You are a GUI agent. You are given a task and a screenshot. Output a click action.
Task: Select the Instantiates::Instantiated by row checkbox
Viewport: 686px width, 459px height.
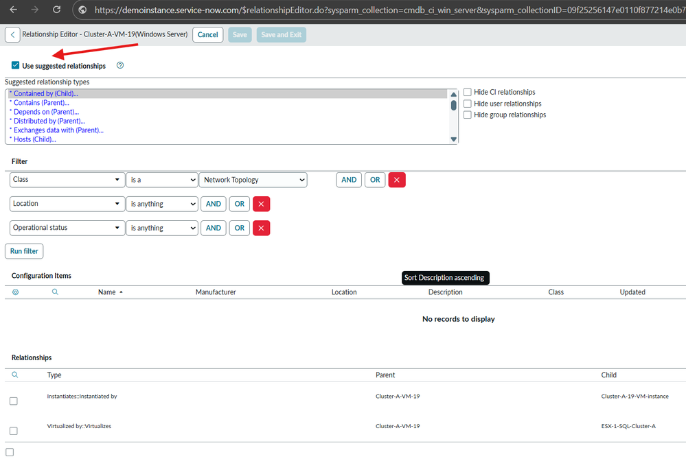(14, 401)
